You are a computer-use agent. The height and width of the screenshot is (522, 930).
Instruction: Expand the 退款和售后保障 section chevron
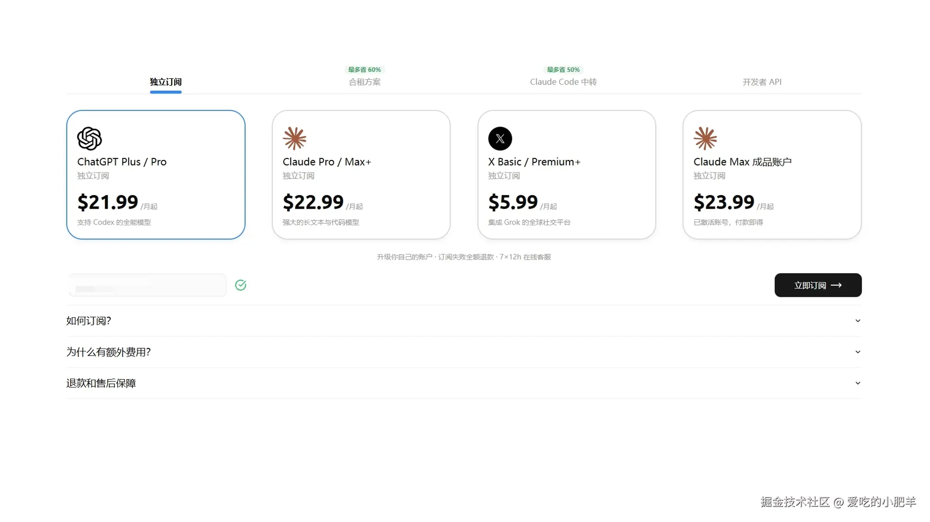point(858,383)
